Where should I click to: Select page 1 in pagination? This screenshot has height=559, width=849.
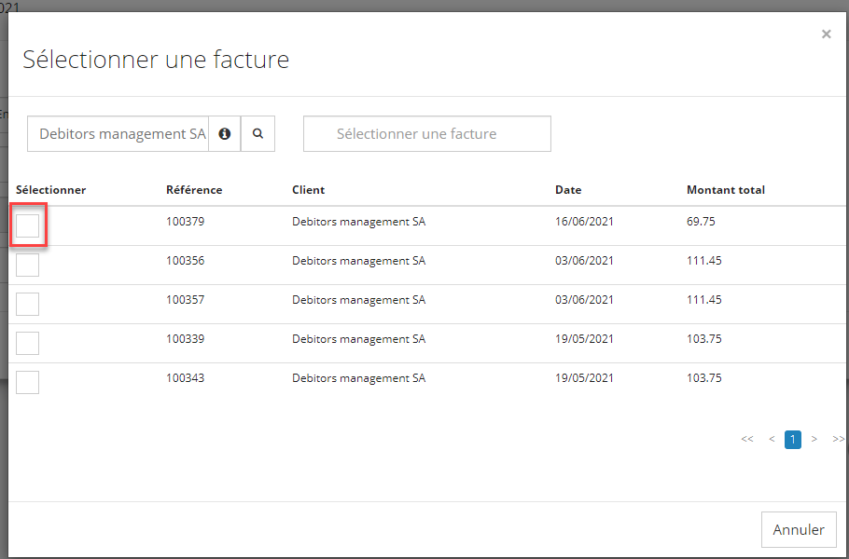coord(793,439)
